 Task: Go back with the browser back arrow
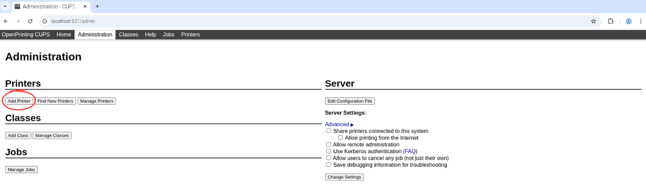[x=6, y=21]
